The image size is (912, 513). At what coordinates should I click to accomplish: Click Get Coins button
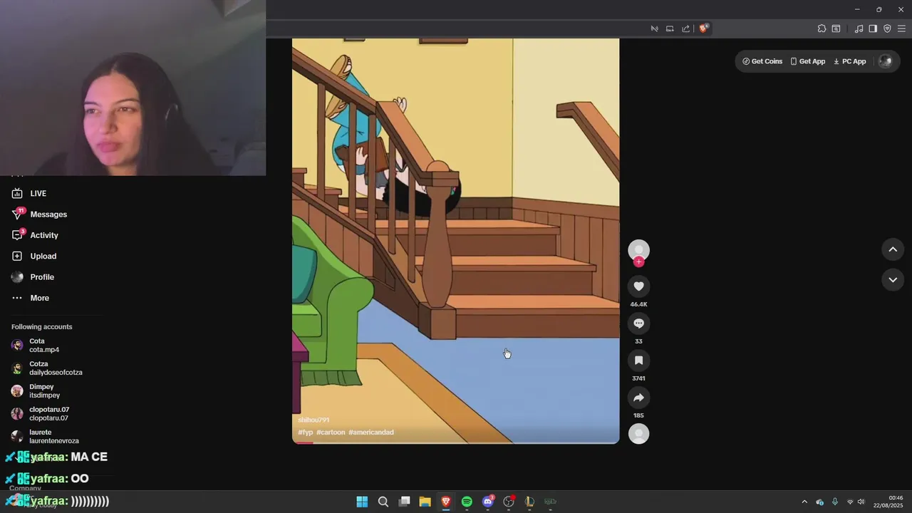762,61
